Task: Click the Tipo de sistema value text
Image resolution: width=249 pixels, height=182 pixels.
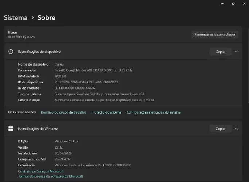Action: click(x=100, y=94)
